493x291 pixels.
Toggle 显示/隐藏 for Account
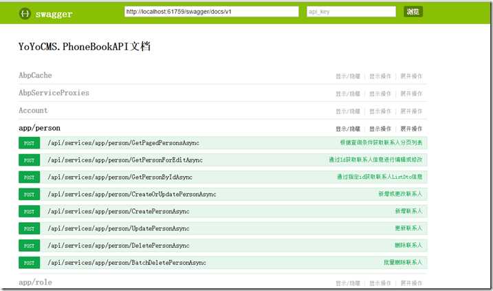click(348, 111)
